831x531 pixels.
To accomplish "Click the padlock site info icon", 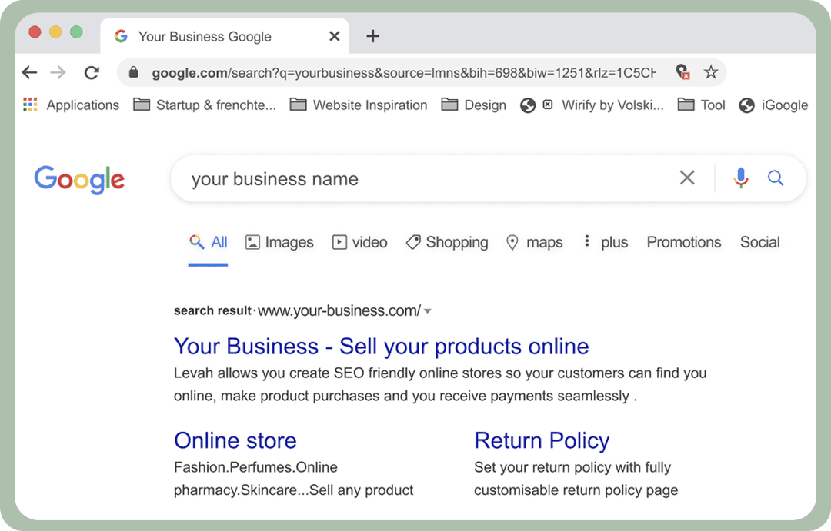I will tap(134, 72).
